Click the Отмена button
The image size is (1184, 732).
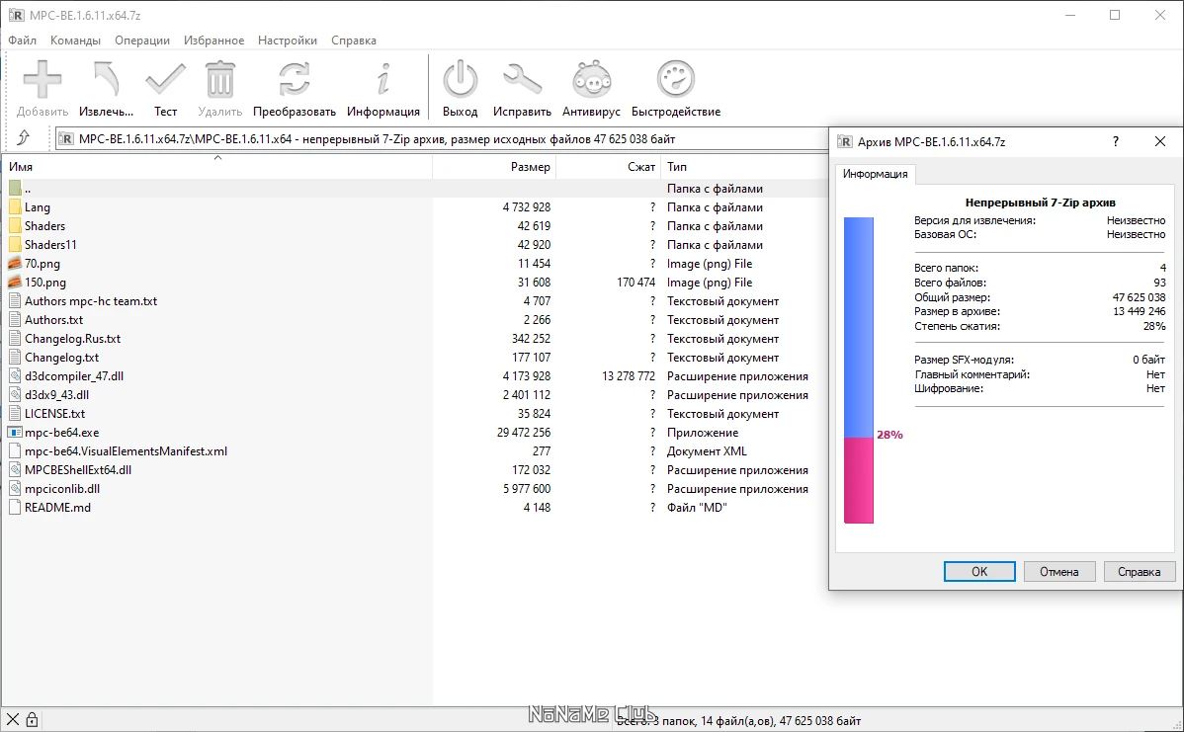click(1058, 571)
